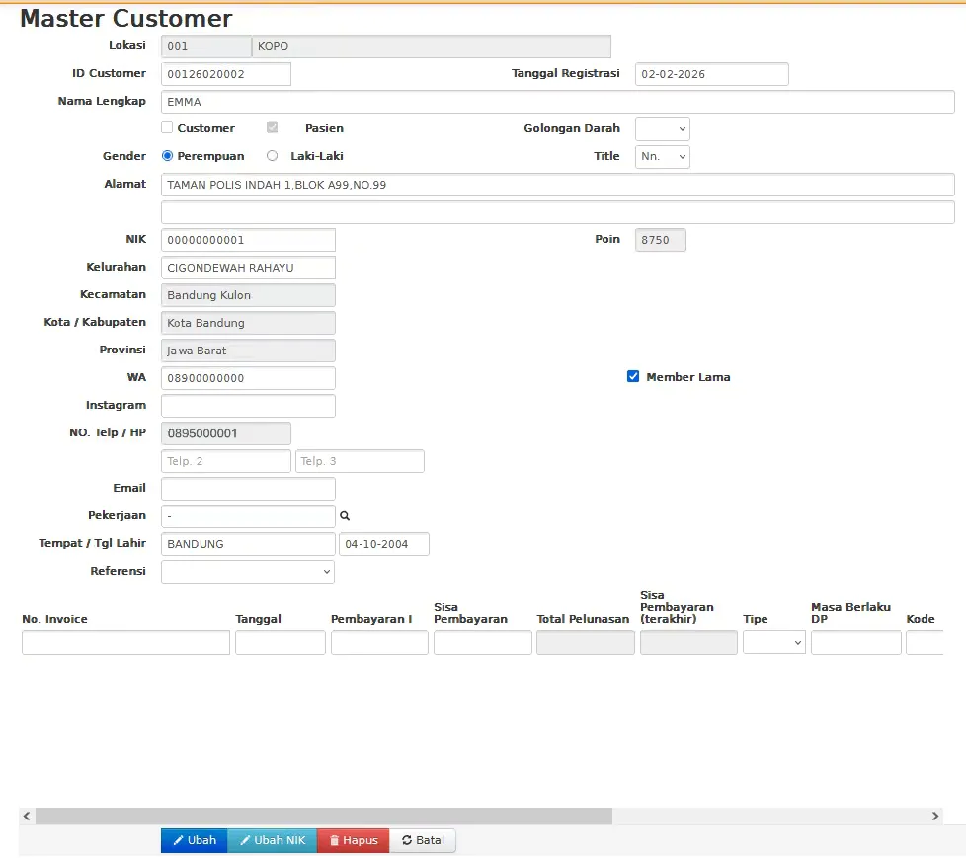Click the right arrow of horizontal scrollbar
Screen dimensions: 966x858
coord(935,817)
